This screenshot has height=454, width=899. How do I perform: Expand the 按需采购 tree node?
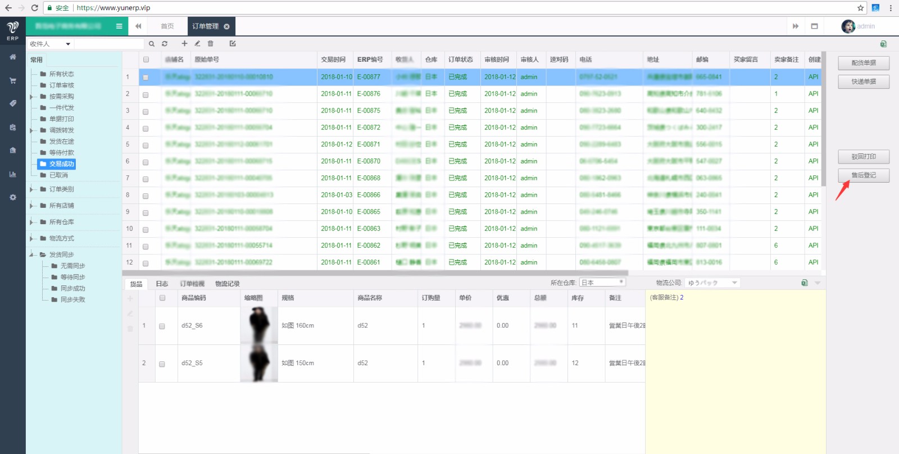tap(31, 97)
